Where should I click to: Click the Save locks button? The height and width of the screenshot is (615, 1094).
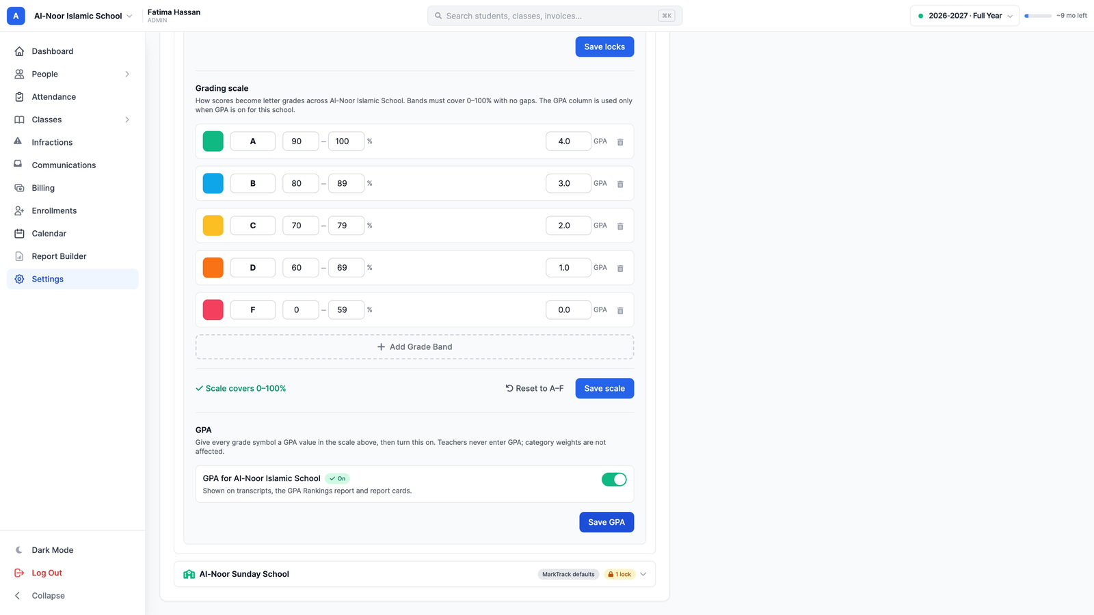click(604, 46)
